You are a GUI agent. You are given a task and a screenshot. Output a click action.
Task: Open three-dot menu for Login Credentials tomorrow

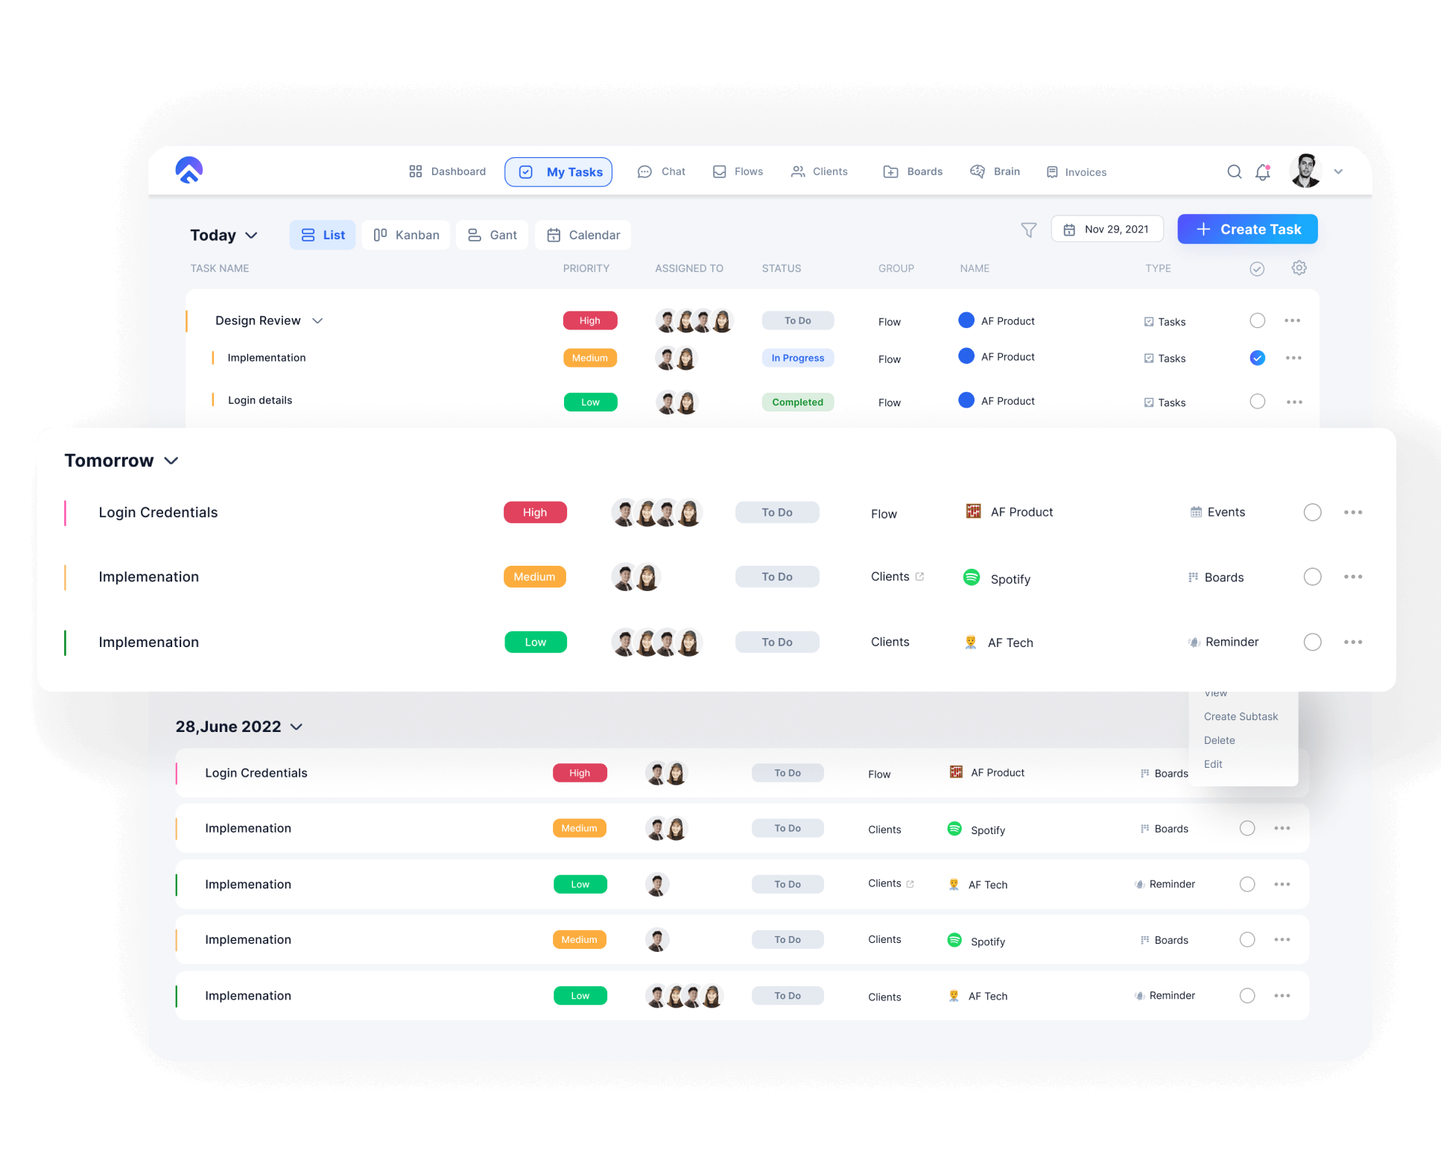coord(1352,513)
